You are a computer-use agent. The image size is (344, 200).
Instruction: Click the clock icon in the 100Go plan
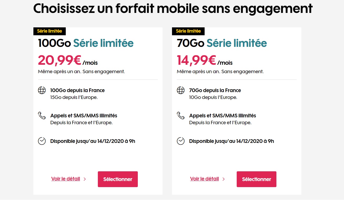pyautogui.click(x=42, y=141)
